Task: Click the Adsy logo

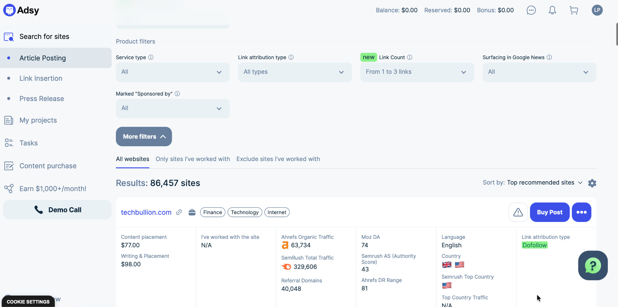Action: click(x=21, y=10)
